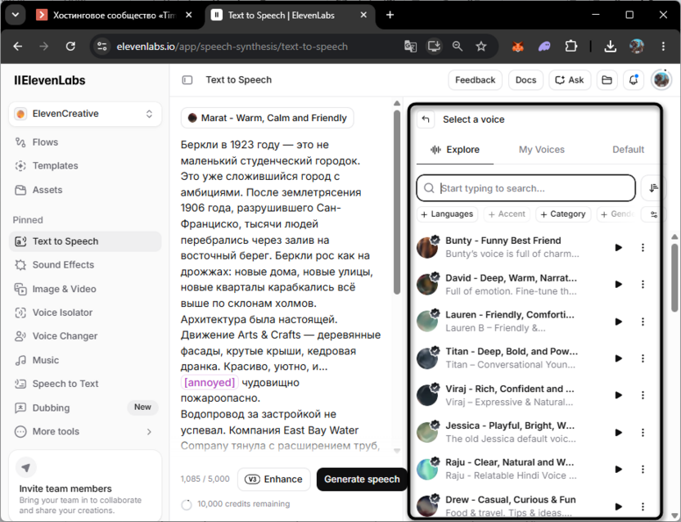Expand More tools submenu
The width and height of the screenshot is (681, 522).
click(x=84, y=432)
